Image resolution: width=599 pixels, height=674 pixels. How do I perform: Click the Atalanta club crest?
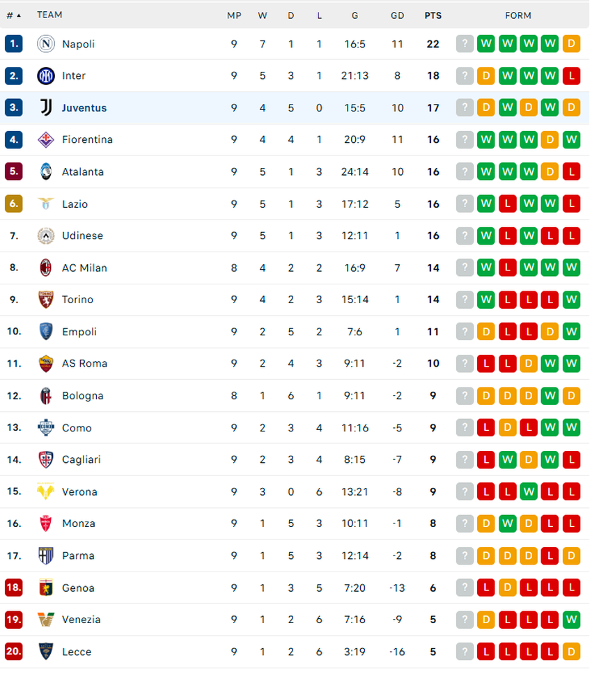coord(45,171)
